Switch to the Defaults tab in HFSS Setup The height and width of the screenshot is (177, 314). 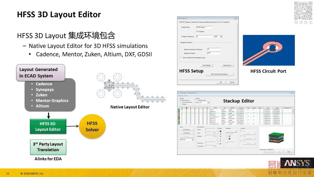(226, 22)
